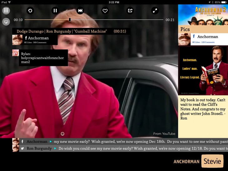Open Rylan's comment bubble

[x=43, y=58]
